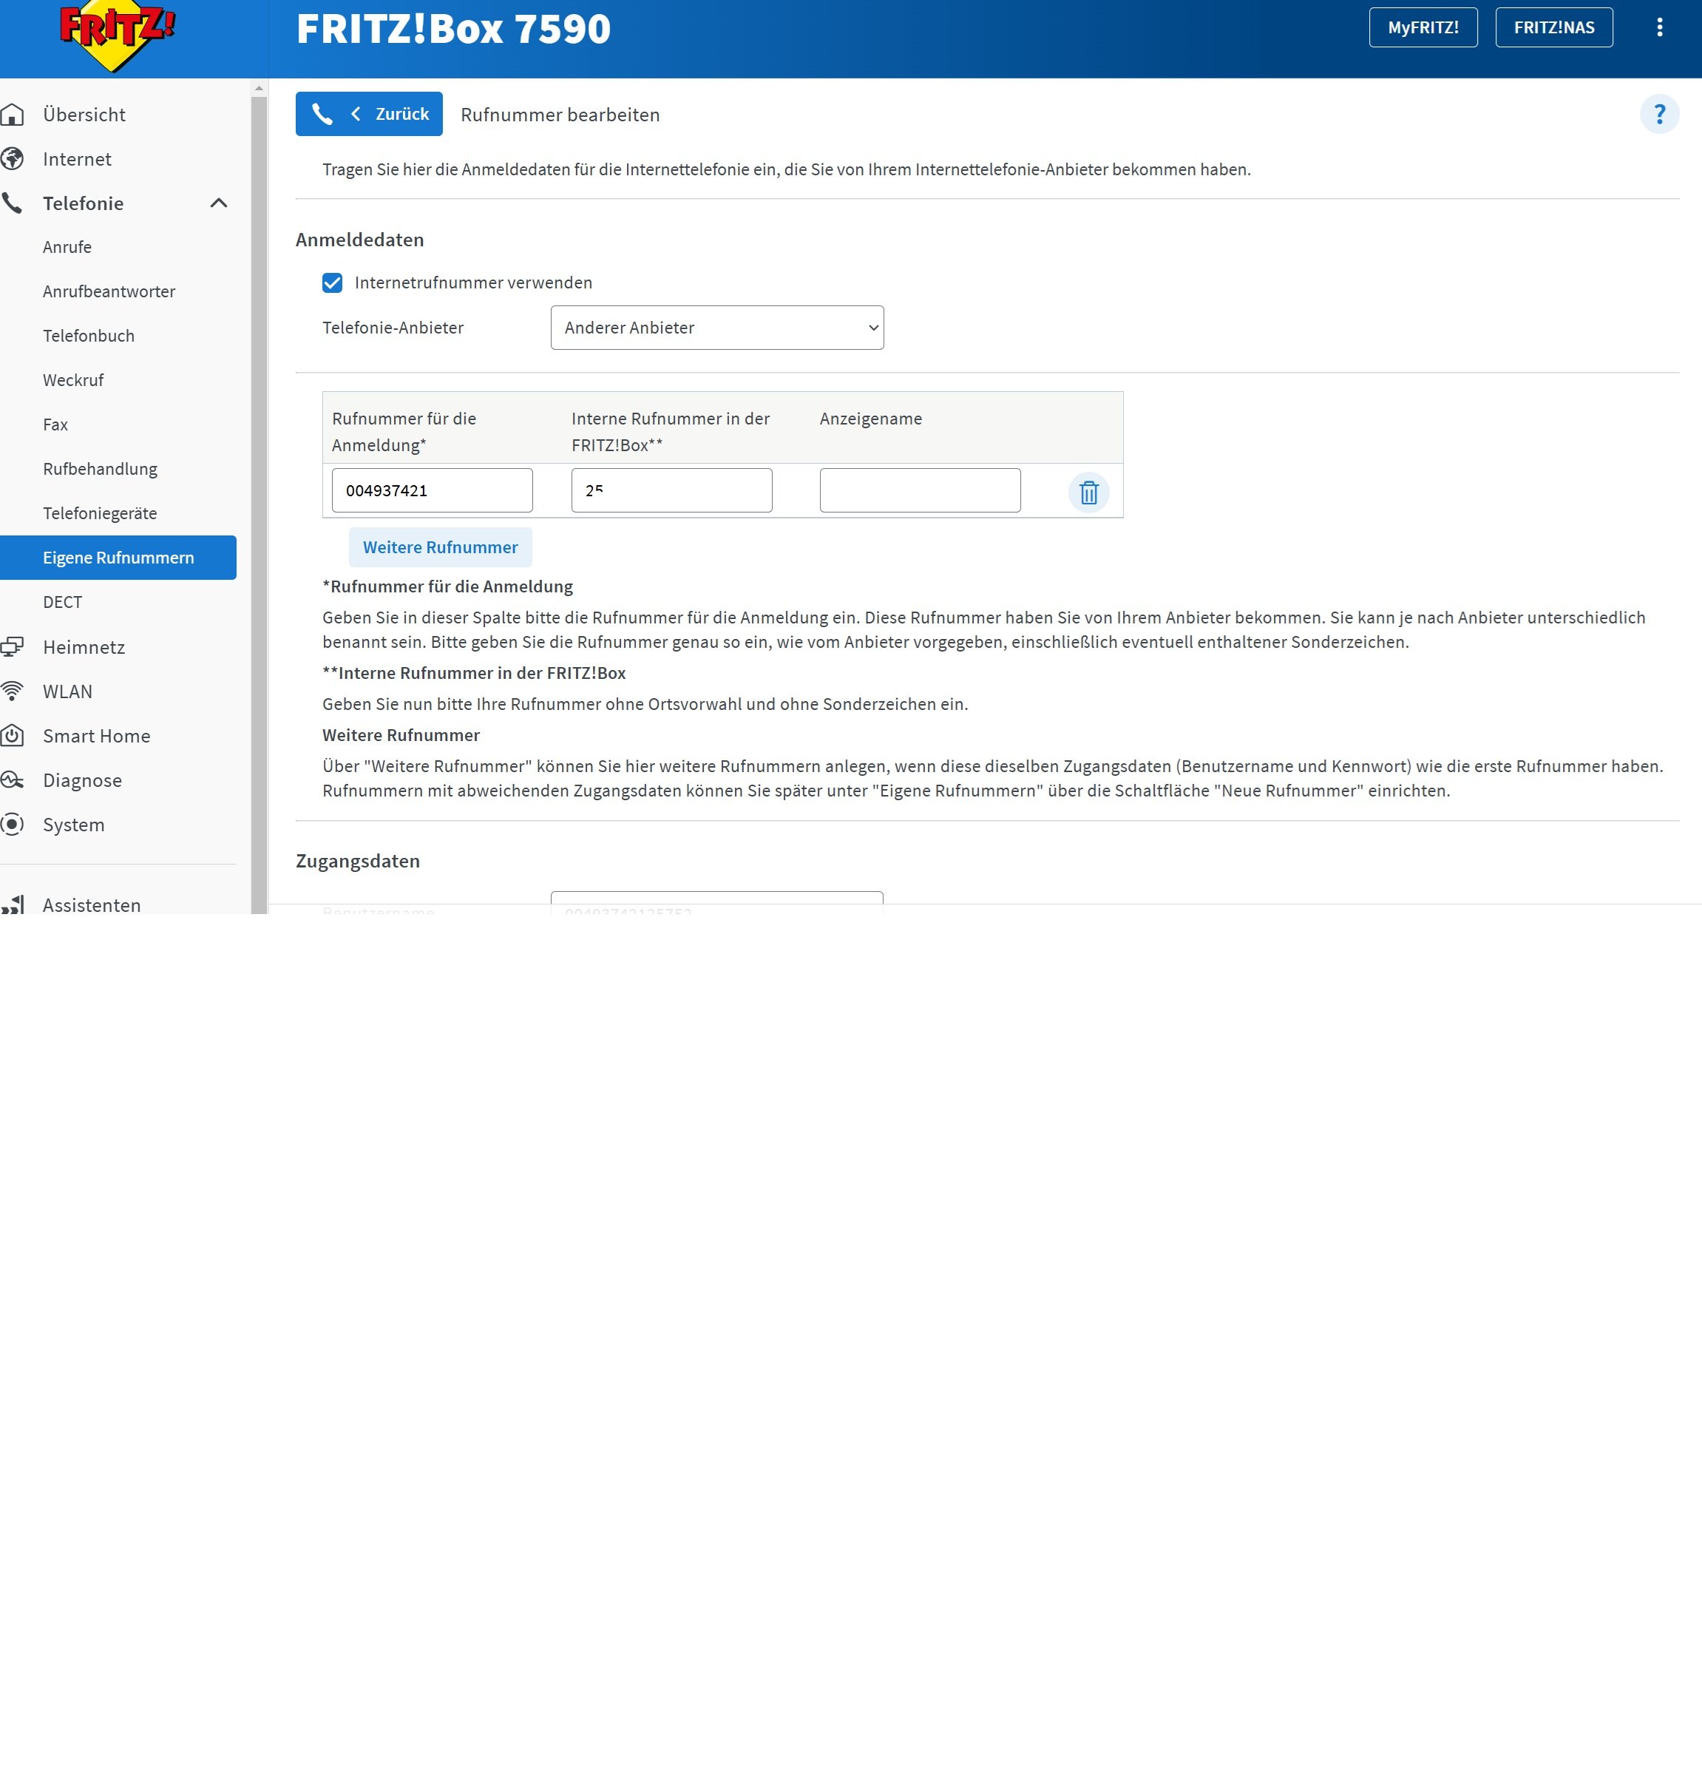The width and height of the screenshot is (1702, 1789).
Task: Click the Anzeigename input field
Action: click(919, 490)
